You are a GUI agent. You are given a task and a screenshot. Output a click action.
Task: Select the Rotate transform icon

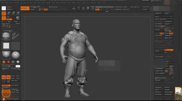[18, 13]
